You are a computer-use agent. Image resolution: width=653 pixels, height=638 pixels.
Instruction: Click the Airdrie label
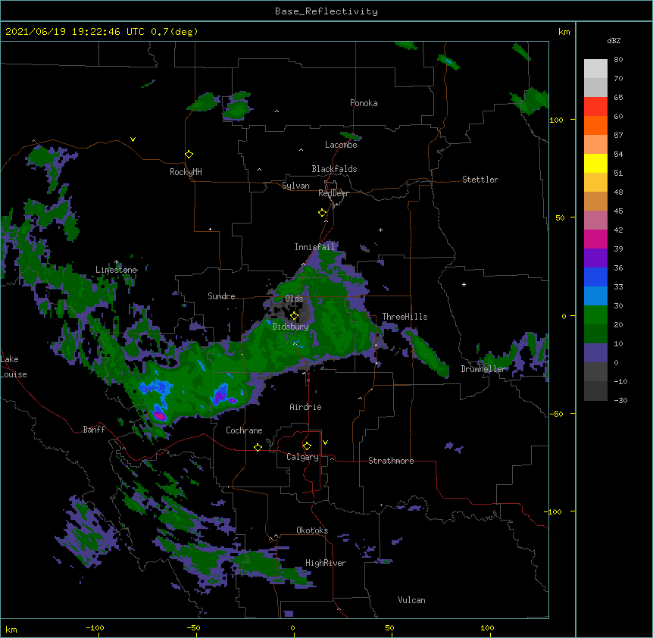tap(306, 407)
